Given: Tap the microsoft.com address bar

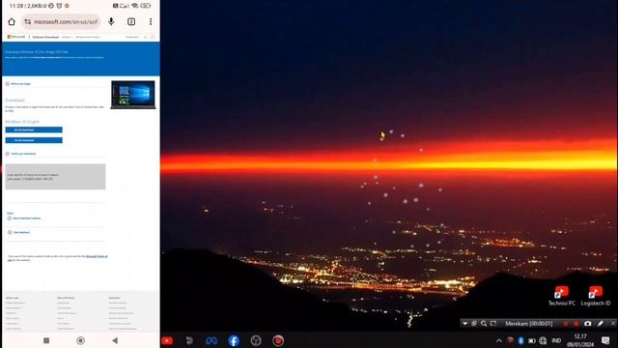Looking at the screenshot, I should point(61,21).
